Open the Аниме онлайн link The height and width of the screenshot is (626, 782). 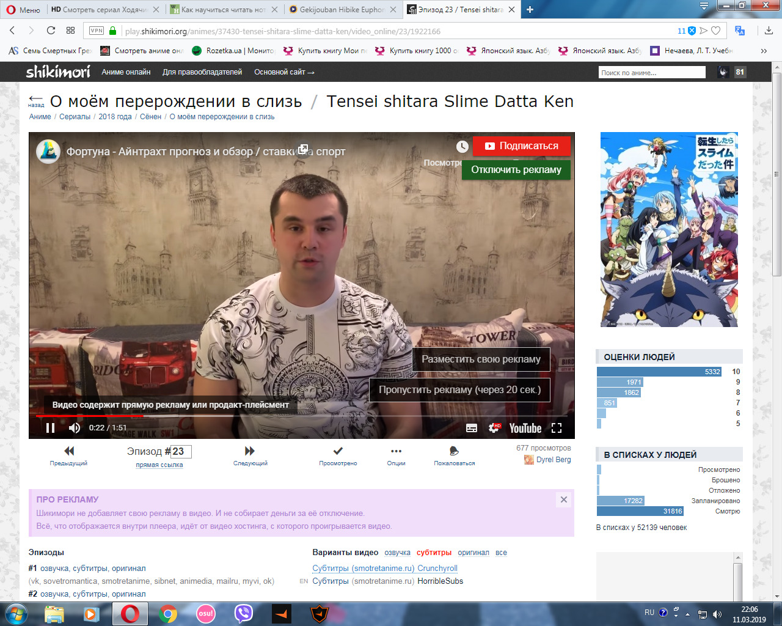point(126,72)
